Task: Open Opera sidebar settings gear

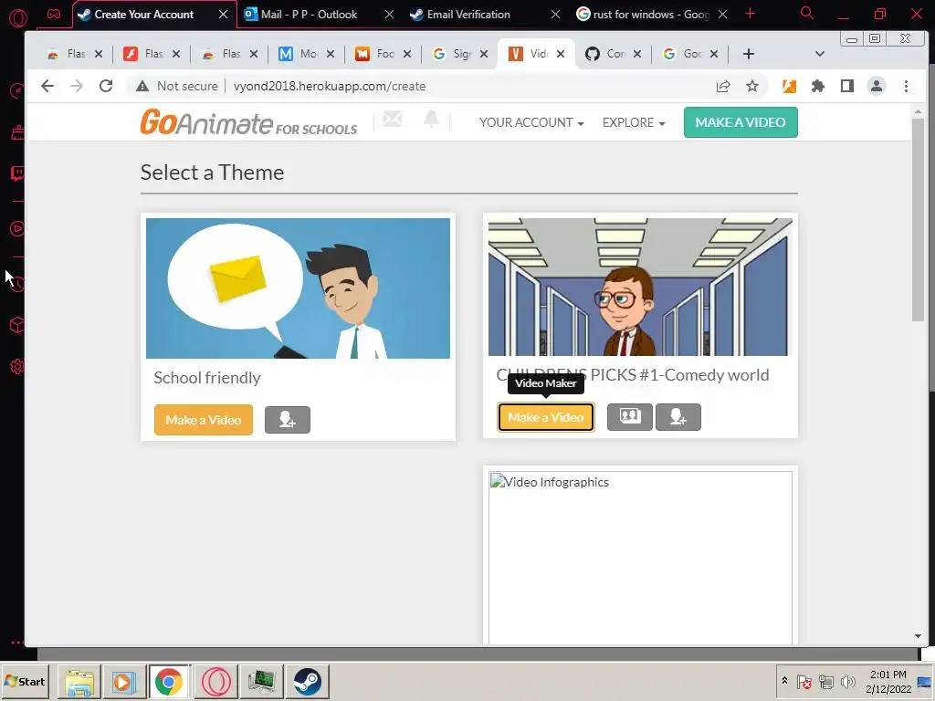Action: coord(17,367)
